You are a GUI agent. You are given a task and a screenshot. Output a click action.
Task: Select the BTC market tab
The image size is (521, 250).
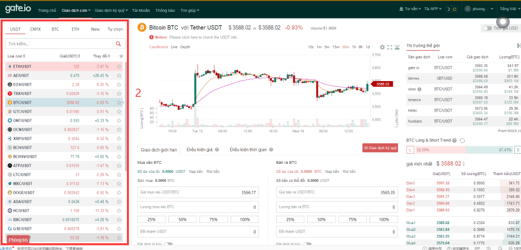pos(55,29)
